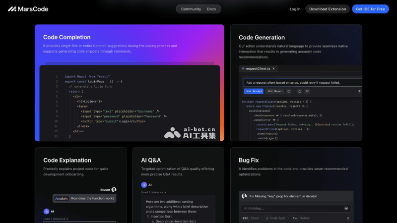Expand "Used 1 reference" in Code Explanation card

(56, 218)
